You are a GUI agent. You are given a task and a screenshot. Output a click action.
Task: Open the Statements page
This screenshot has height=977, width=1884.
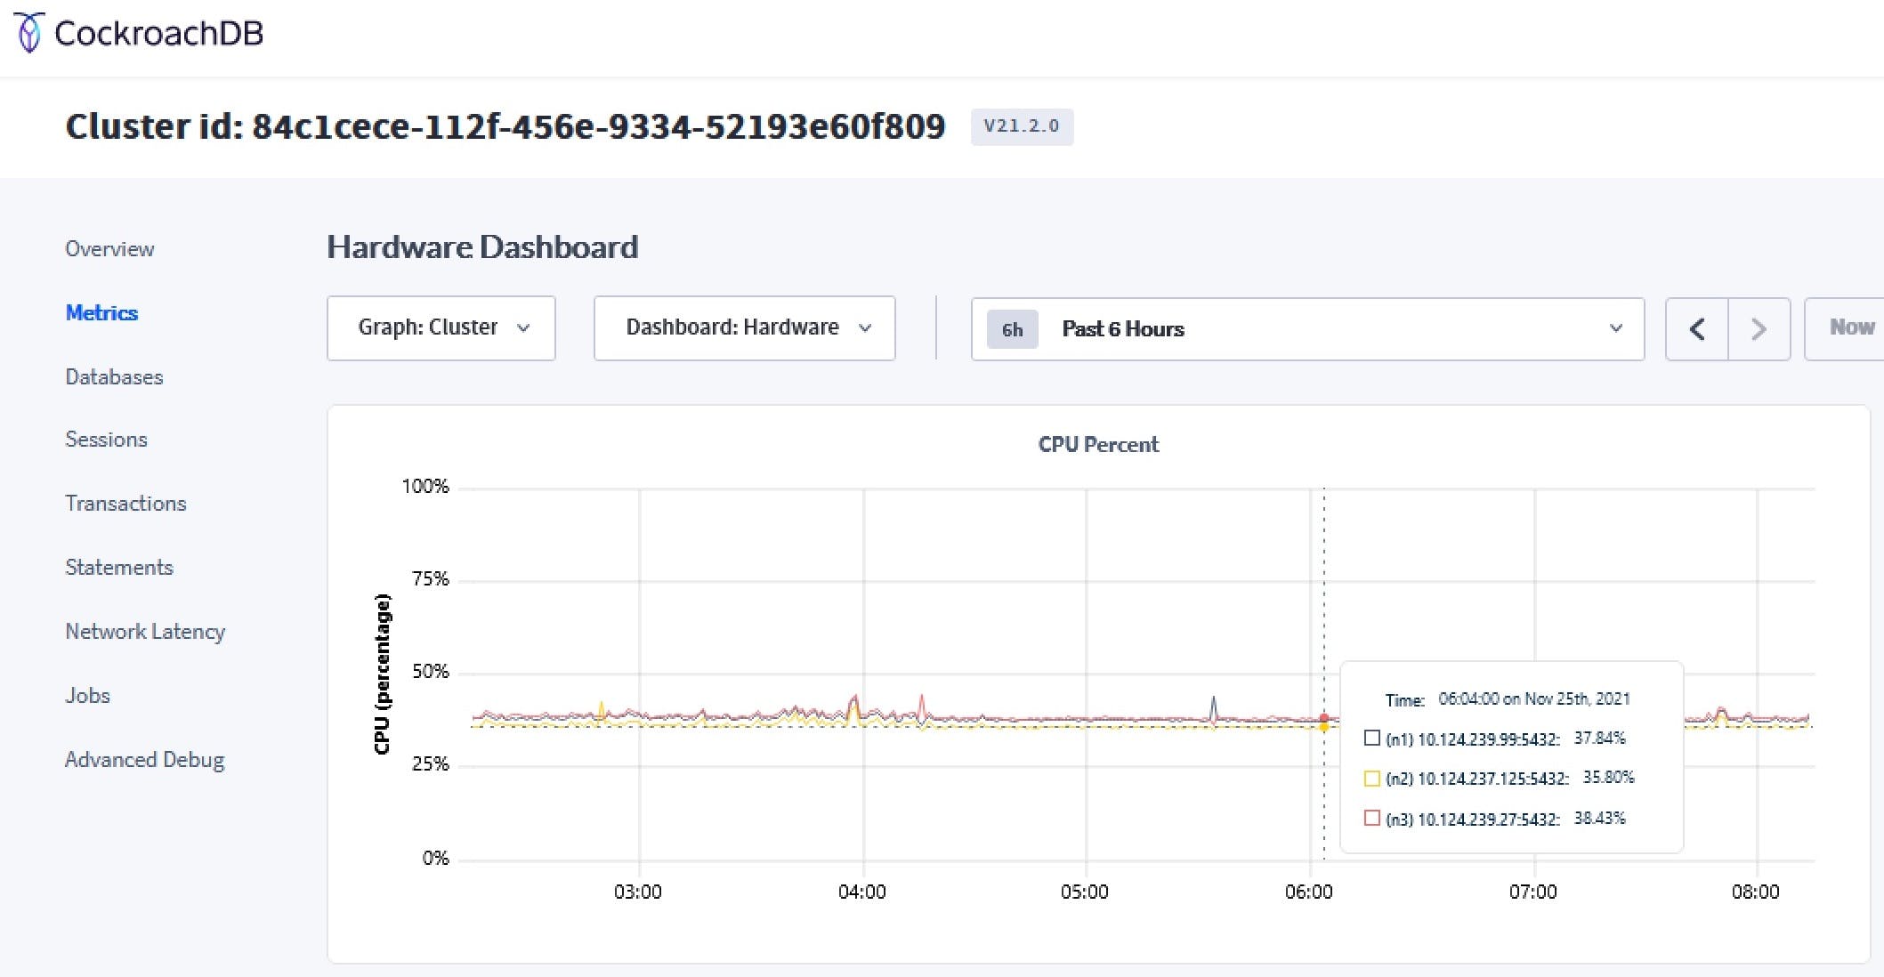[119, 568]
